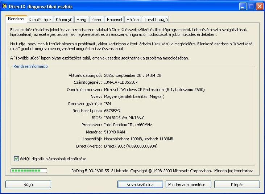This screenshot has width=265, height=194.
Task: Select memory value 510MB RAM
Action: click(115, 132)
